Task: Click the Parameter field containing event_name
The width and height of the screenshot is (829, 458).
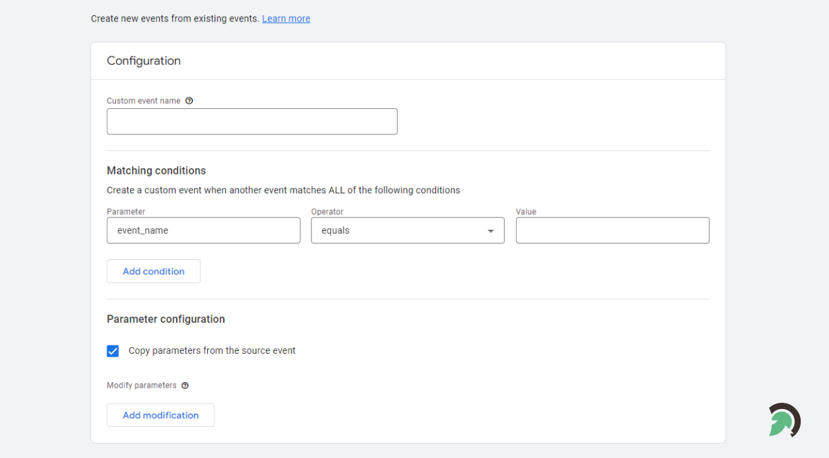Action: click(203, 230)
